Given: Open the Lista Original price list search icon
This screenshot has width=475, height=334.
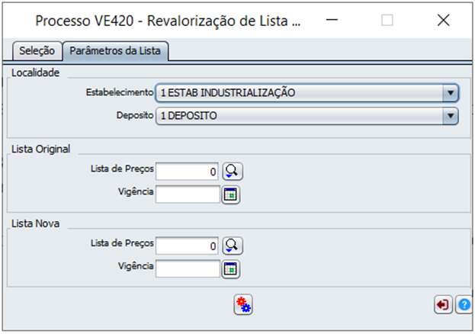Looking at the screenshot, I should point(233,172).
